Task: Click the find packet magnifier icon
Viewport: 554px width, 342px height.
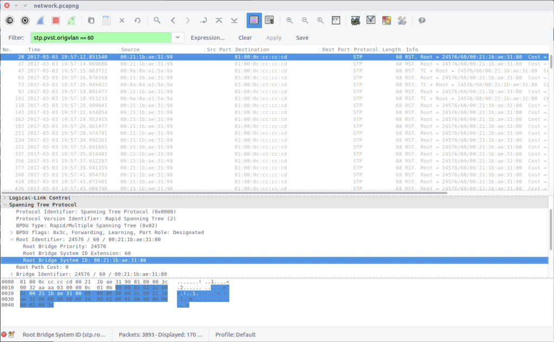Action: click(157, 20)
